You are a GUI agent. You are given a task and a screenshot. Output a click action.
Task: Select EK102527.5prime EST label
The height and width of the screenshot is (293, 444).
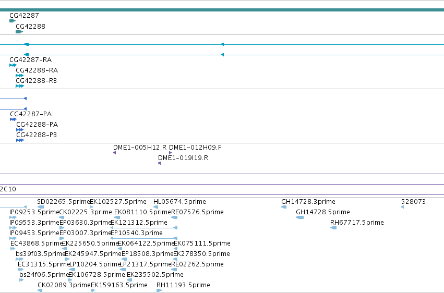click(118, 202)
